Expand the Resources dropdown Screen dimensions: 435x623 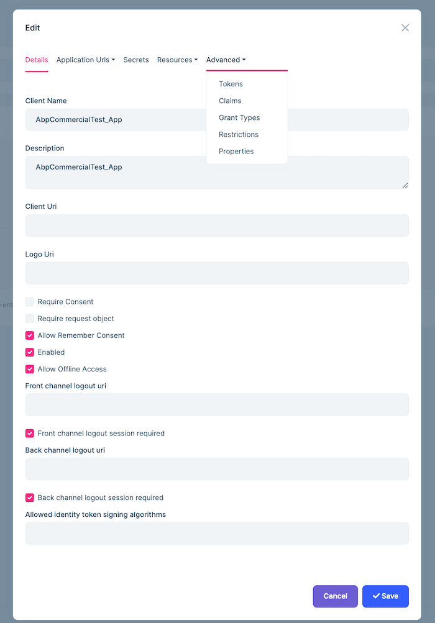[x=176, y=60]
